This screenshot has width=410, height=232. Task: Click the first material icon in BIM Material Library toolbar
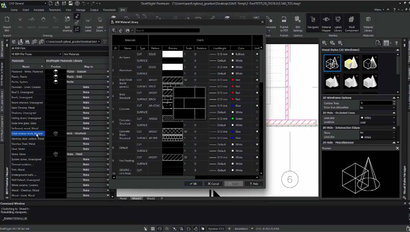114,30
